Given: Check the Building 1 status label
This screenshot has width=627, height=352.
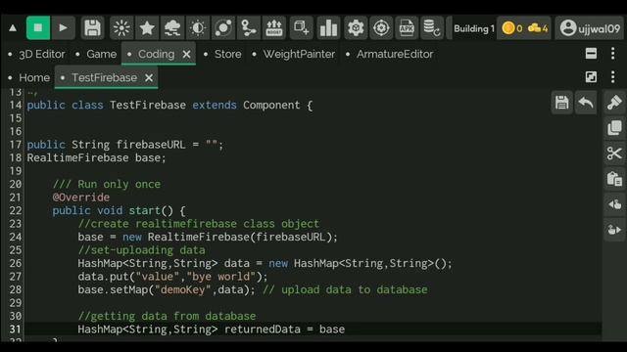Looking at the screenshot, I should [x=474, y=28].
